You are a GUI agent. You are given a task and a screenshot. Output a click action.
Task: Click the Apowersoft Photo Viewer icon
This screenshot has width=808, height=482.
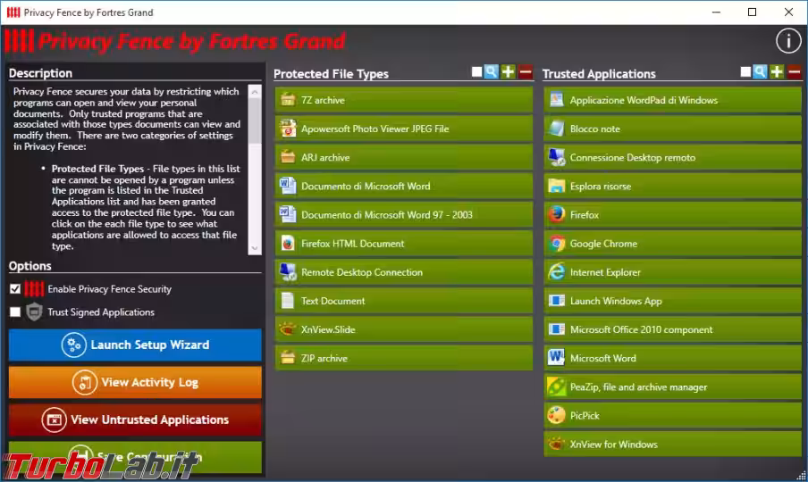pyautogui.click(x=288, y=129)
